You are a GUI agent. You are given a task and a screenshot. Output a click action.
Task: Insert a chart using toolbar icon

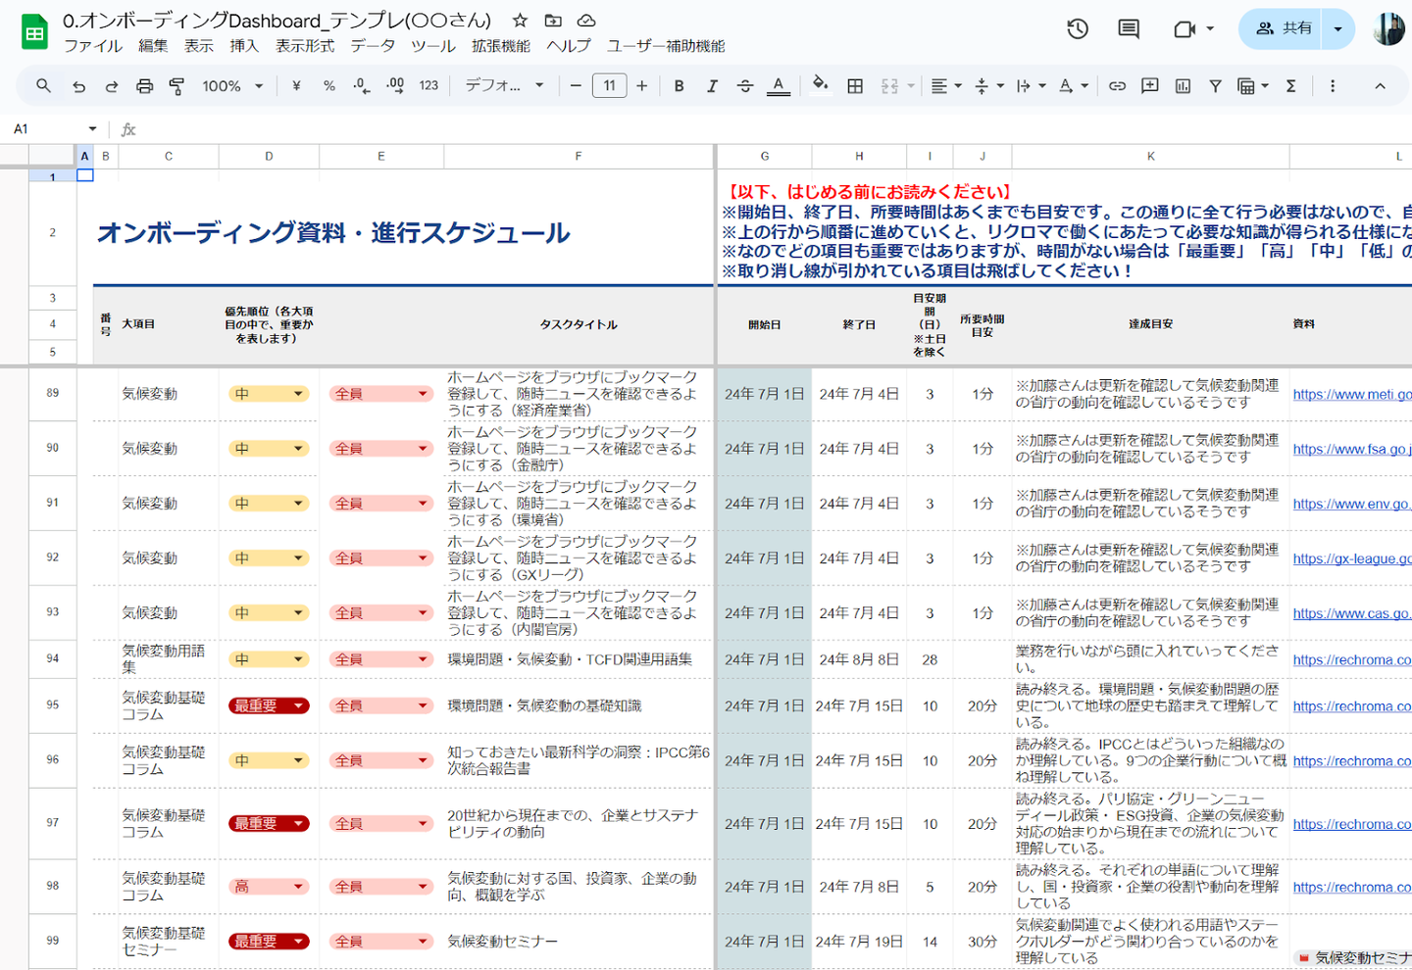coord(1183,86)
